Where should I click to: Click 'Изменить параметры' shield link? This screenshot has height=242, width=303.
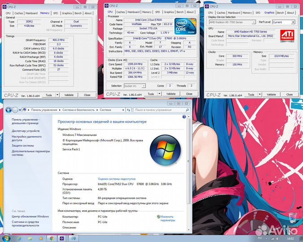[x=166, y=218]
